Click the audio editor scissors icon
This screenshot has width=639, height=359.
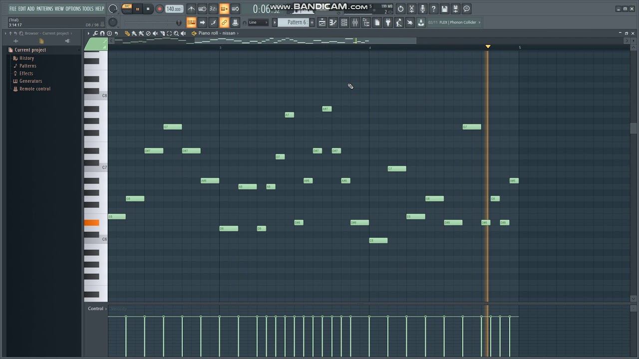pos(411,9)
